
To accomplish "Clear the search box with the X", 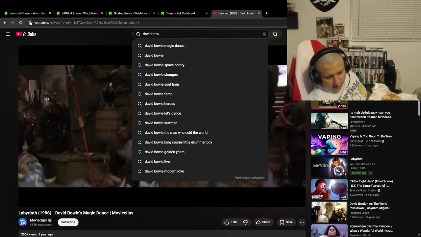I will pos(264,34).
